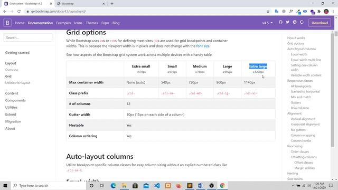The image size is (338, 190).
Task: Open Blog nav item
Action: pyautogui.click(x=116, y=23)
